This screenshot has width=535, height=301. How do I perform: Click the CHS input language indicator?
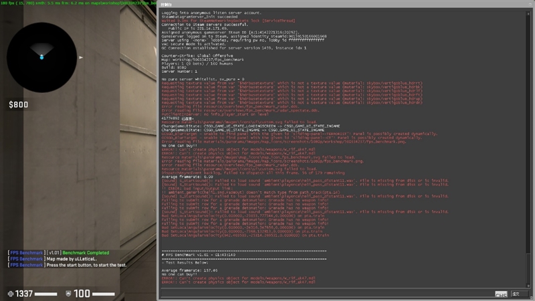(x=501, y=294)
